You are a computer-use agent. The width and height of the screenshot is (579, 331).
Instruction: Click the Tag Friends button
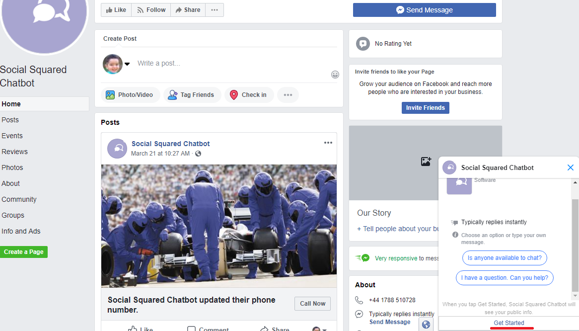click(x=192, y=95)
